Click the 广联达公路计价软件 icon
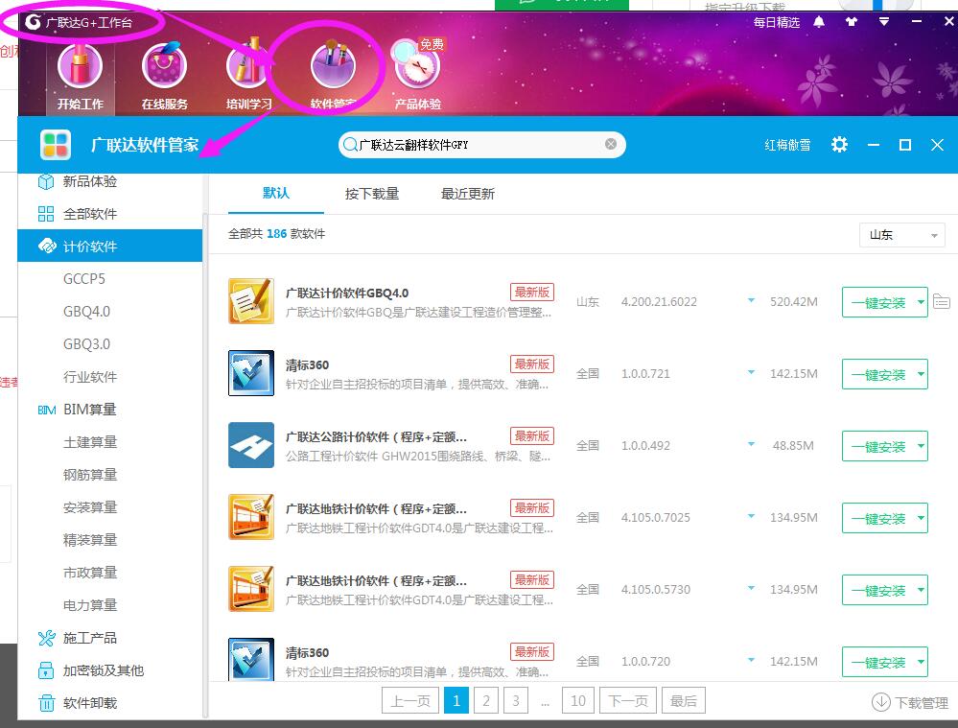This screenshot has width=958, height=728. tap(251, 445)
